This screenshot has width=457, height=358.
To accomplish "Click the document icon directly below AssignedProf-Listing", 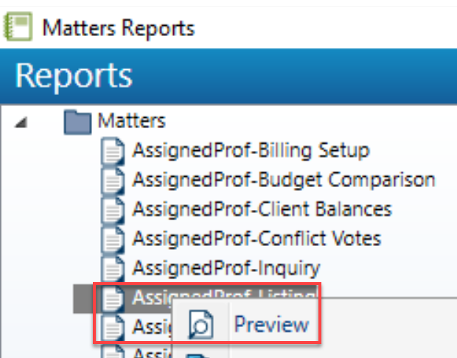I will click(113, 327).
